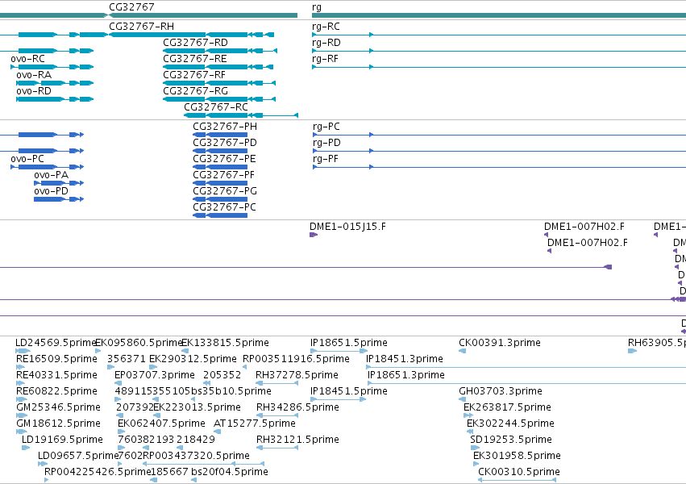Select the ovo-RD transcript label
The width and height of the screenshot is (686, 484).
tap(34, 91)
